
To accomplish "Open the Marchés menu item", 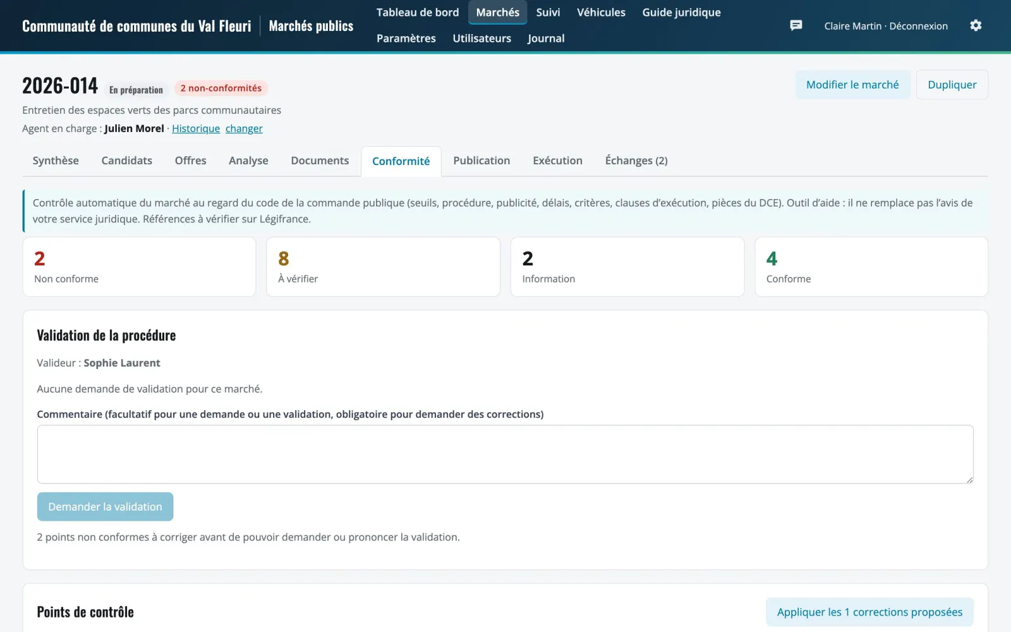I will (498, 12).
